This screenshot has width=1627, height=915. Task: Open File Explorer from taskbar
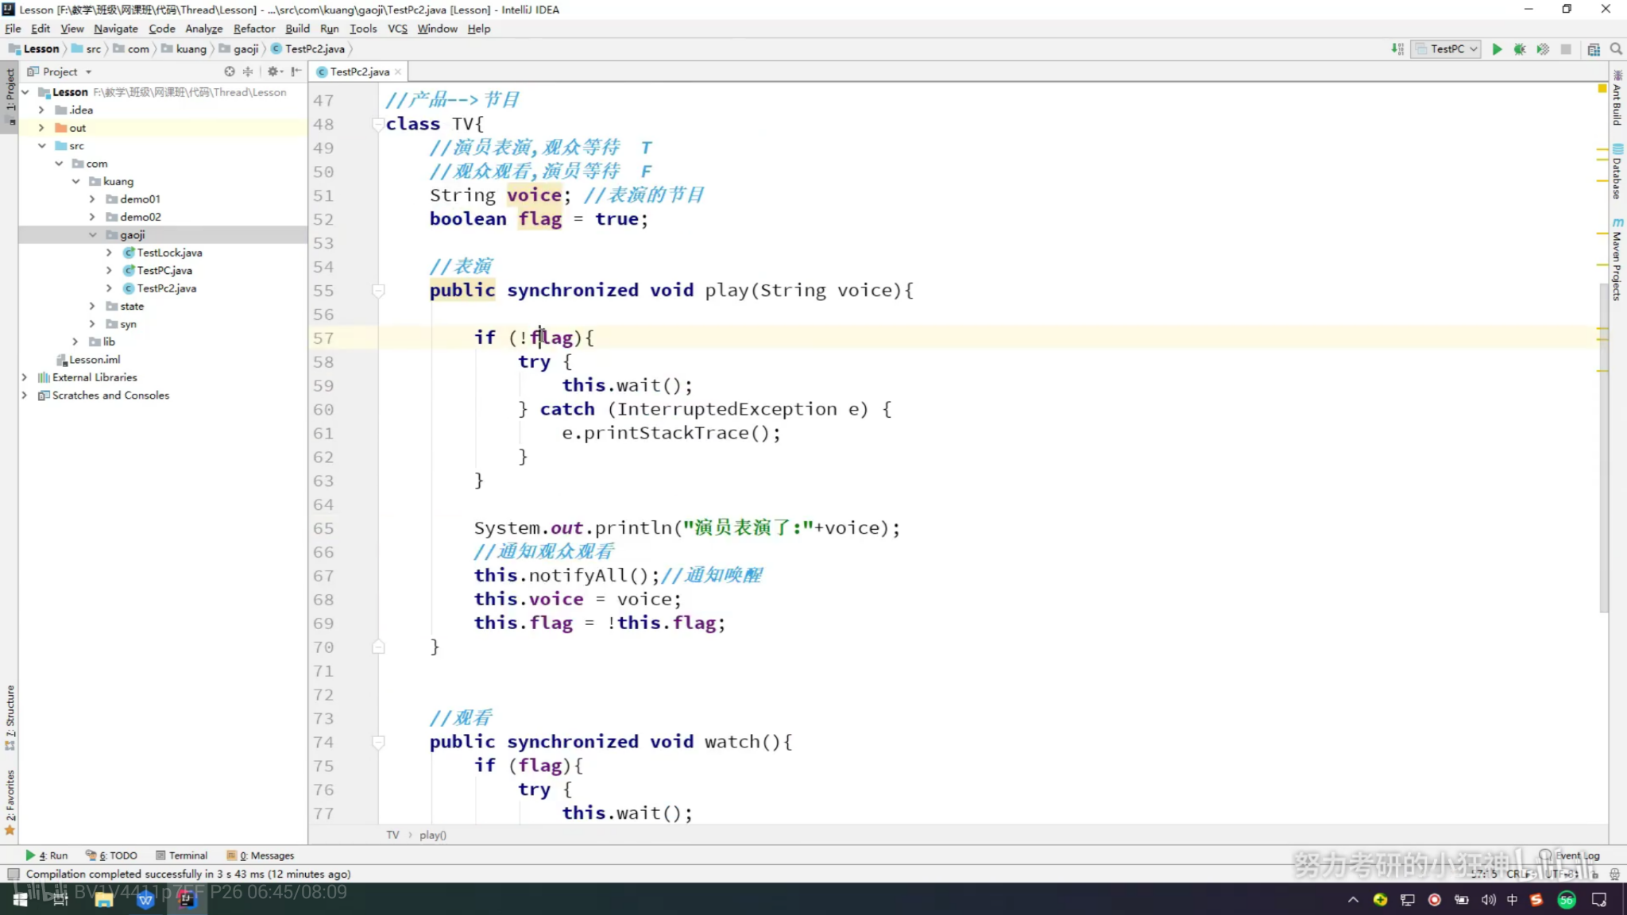[x=103, y=899]
